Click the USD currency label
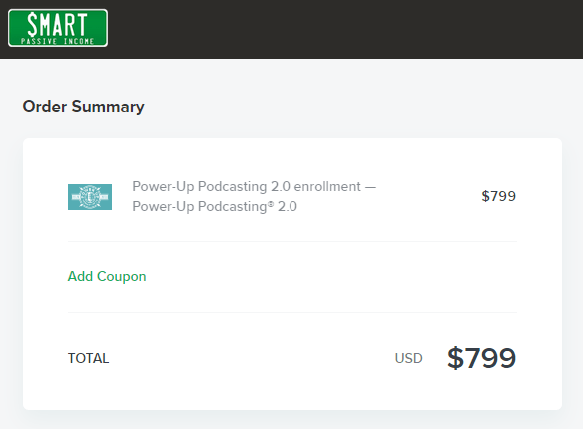 click(x=408, y=358)
